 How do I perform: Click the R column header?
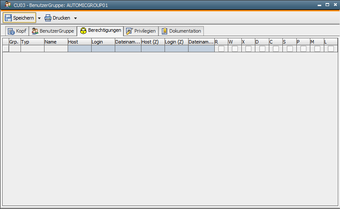[x=221, y=42]
